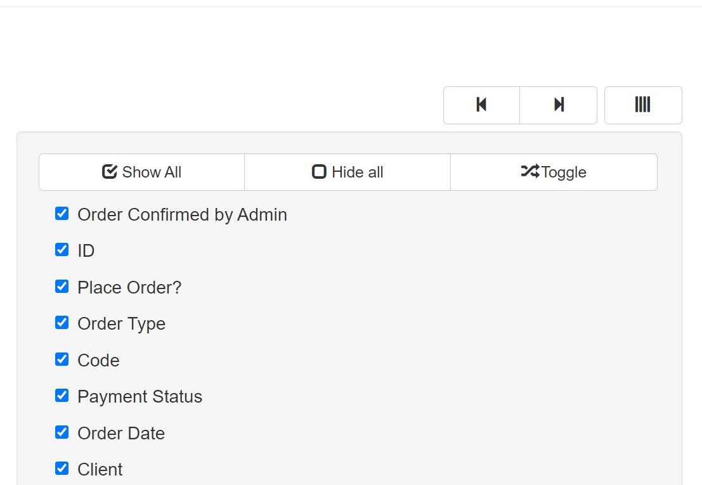This screenshot has height=485, width=702.
Task: Toggle the Place Order? checkbox
Action: click(62, 287)
